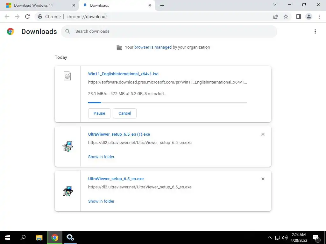
Task: Click the Win11_EnglishInternational_x64v1.iso file link
Action: [123, 74]
